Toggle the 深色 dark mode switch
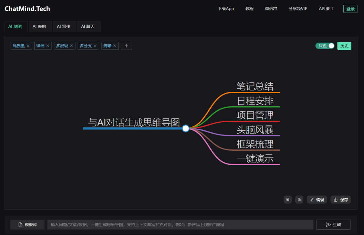364x235 pixels. (x=325, y=46)
